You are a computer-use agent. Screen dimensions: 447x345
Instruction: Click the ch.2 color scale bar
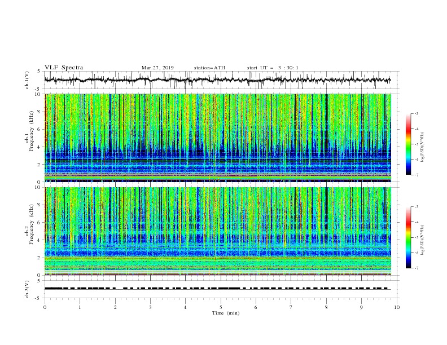(408, 237)
